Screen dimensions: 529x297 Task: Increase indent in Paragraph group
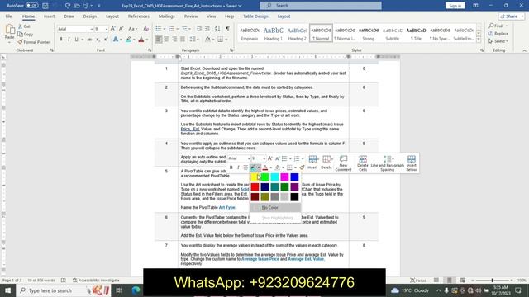pos(207,29)
